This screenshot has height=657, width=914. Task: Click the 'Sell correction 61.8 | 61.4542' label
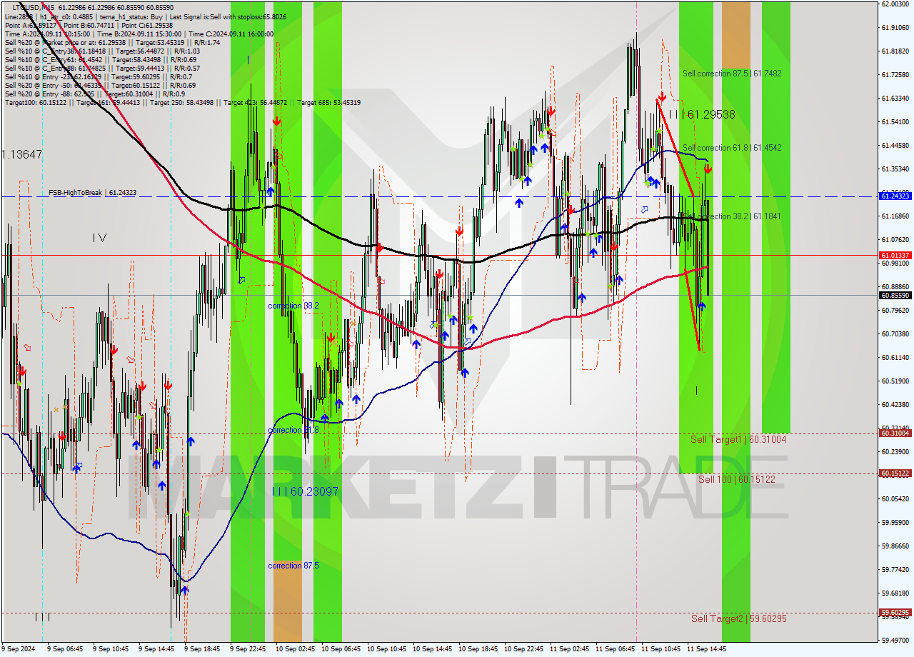pos(732,148)
